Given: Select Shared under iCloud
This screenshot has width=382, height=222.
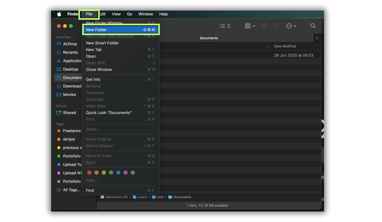Looking at the screenshot, I should tap(69, 112).
